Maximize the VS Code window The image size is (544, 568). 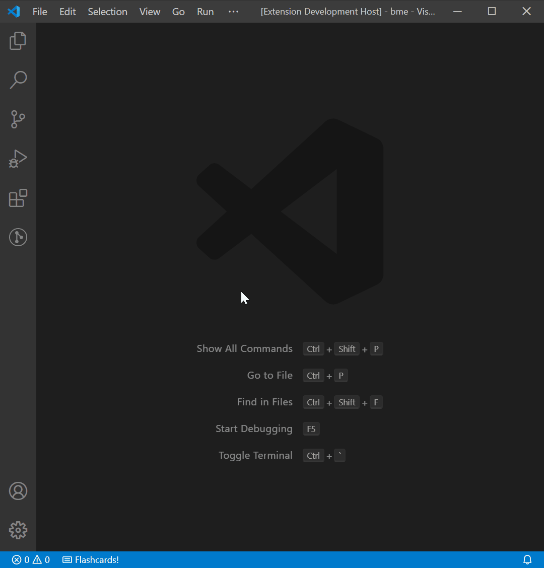click(x=492, y=12)
